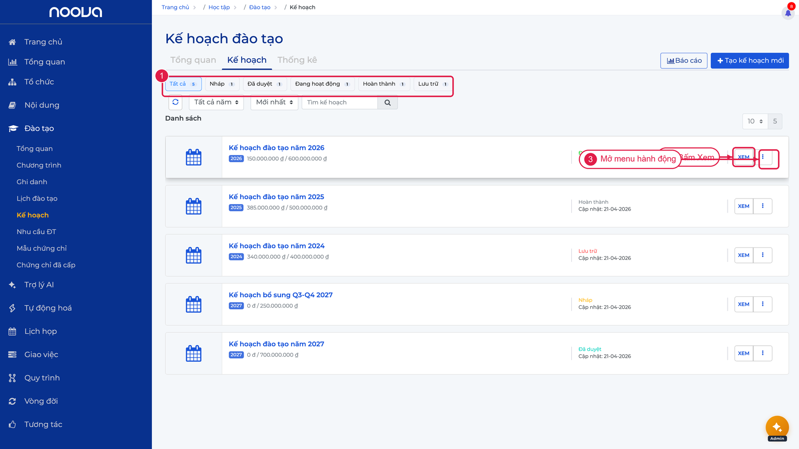Switch to the Thống kê tab
Viewport: 799px width, 449px height.
(297, 60)
